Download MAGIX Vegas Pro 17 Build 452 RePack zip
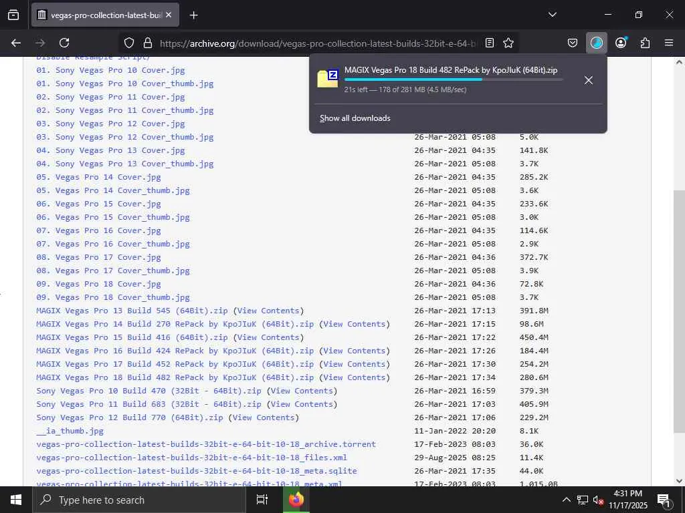Screen dimensions: 685x513 175,364
